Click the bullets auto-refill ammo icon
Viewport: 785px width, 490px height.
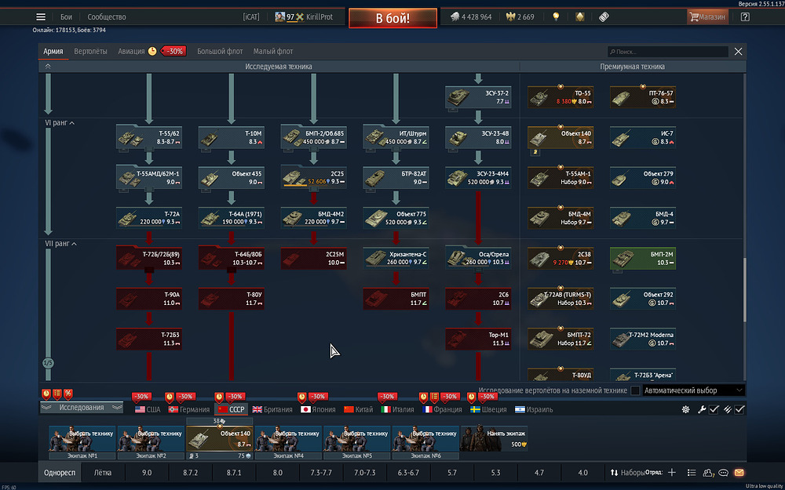pos(728,409)
